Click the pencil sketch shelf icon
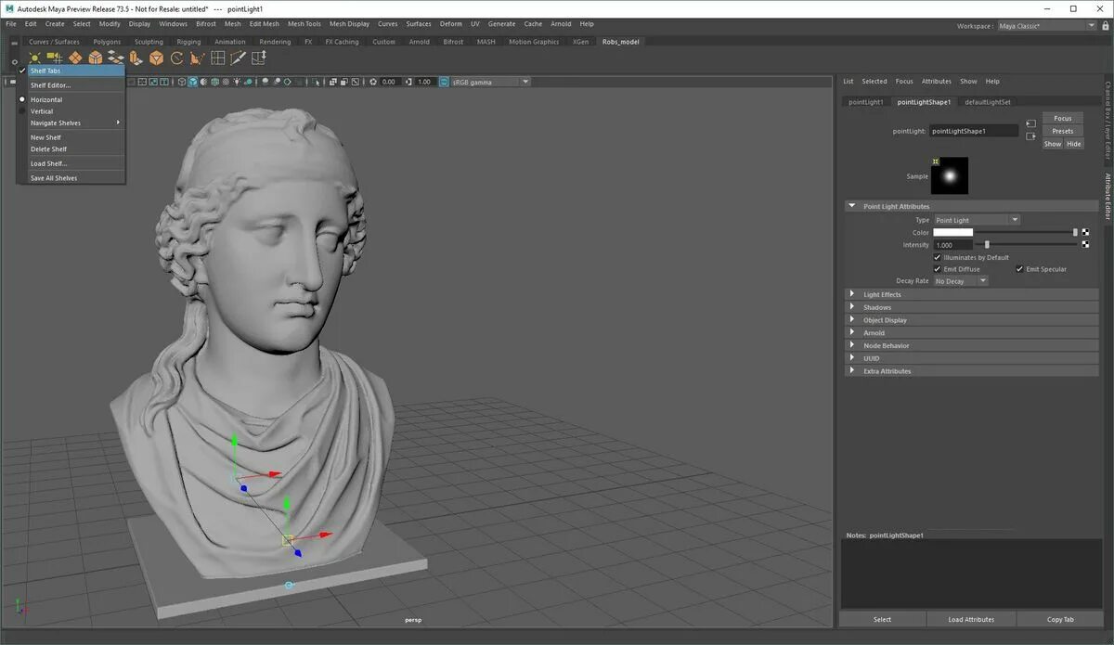Screen dimensions: 1114x645 tap(238, 58)
